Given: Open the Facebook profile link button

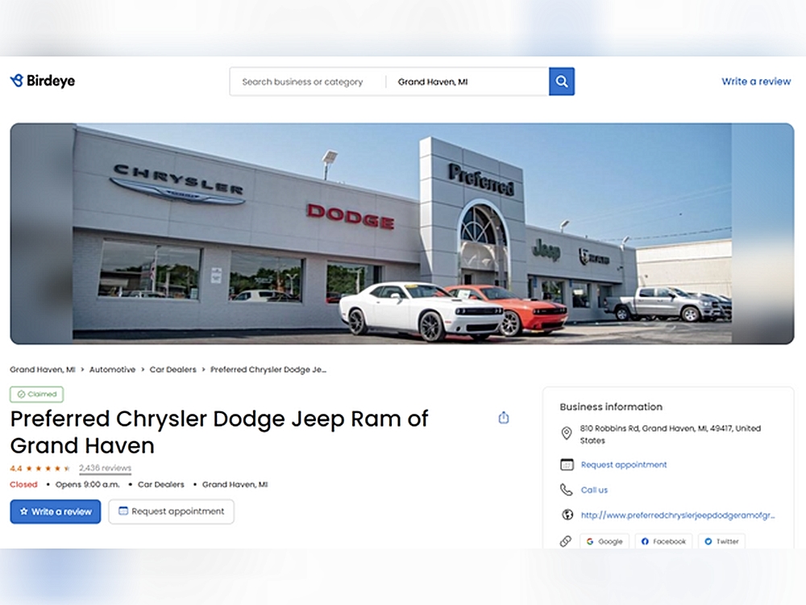Looking at the screenshot, I should pos(663,541).
